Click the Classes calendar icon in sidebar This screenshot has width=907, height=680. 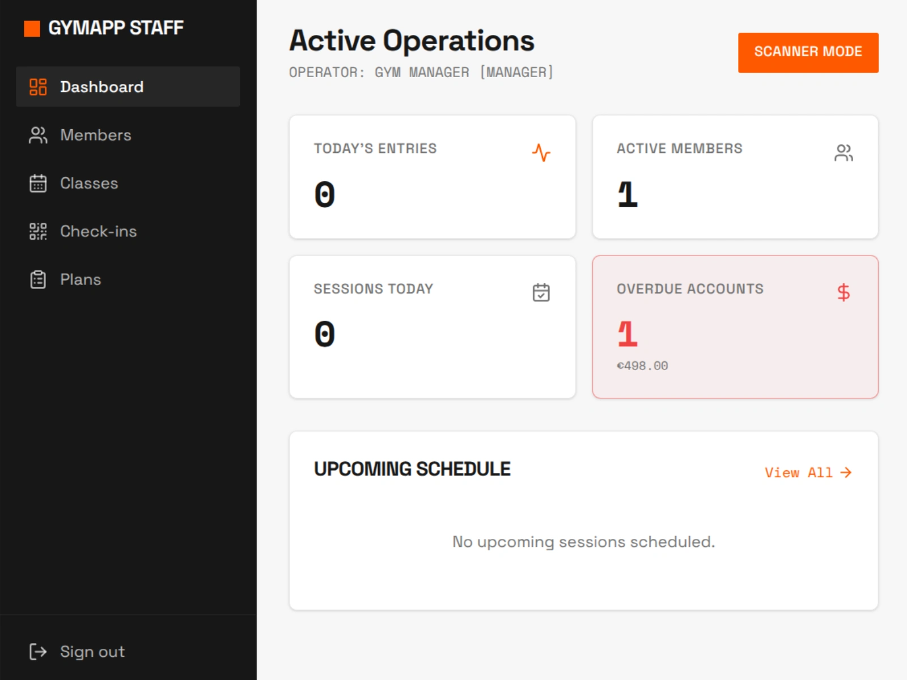pyautogui.click(x=38, y=183)
